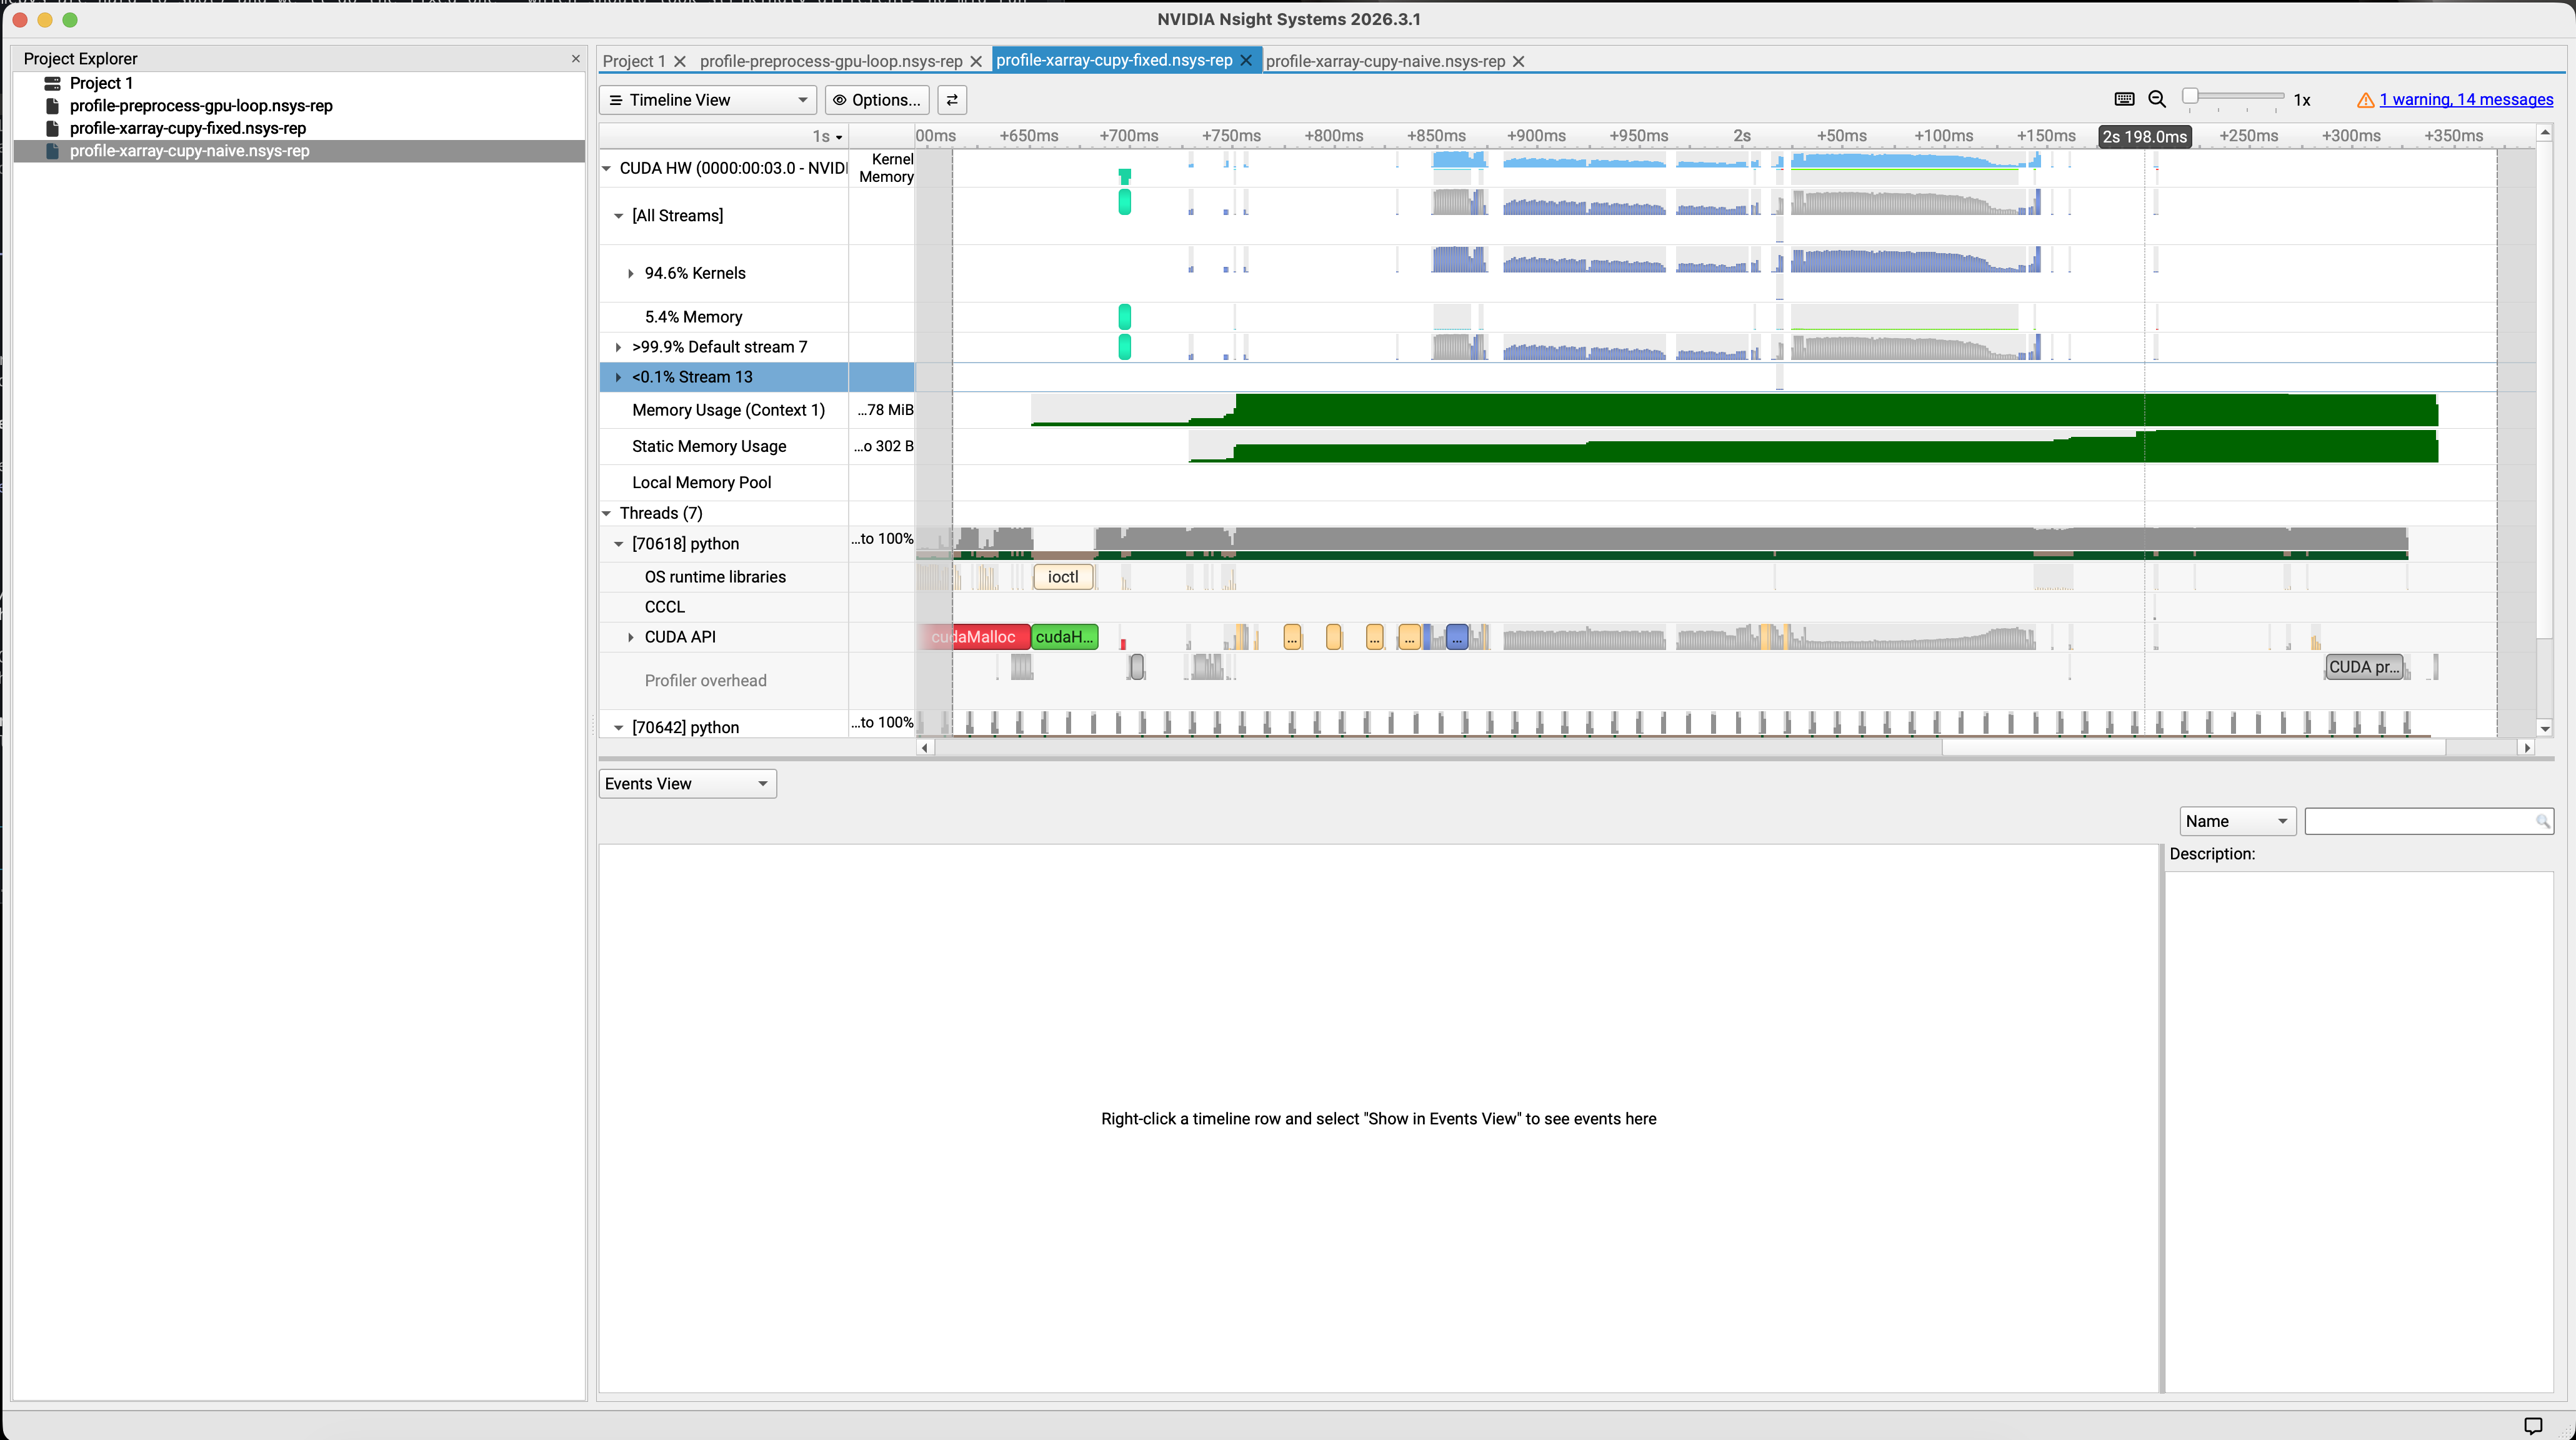Close the profile-xarray-cupy-fixed.nsys-rep tab
The width and height of the screenshot is (2576, 1440).
1246,60
